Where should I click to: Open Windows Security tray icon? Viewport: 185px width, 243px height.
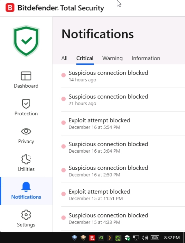coord(127,238)
